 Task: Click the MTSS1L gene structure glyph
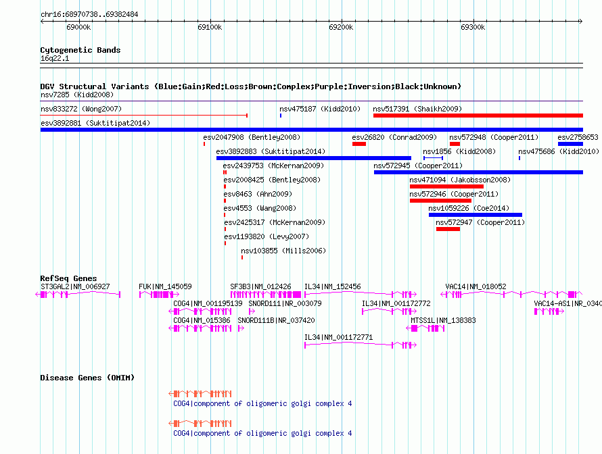point(425,328)
